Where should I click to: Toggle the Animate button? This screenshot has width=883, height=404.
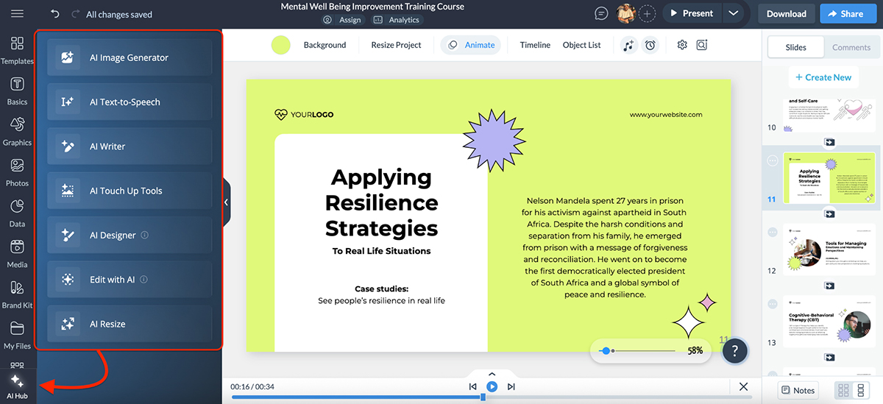pos(471,45)
